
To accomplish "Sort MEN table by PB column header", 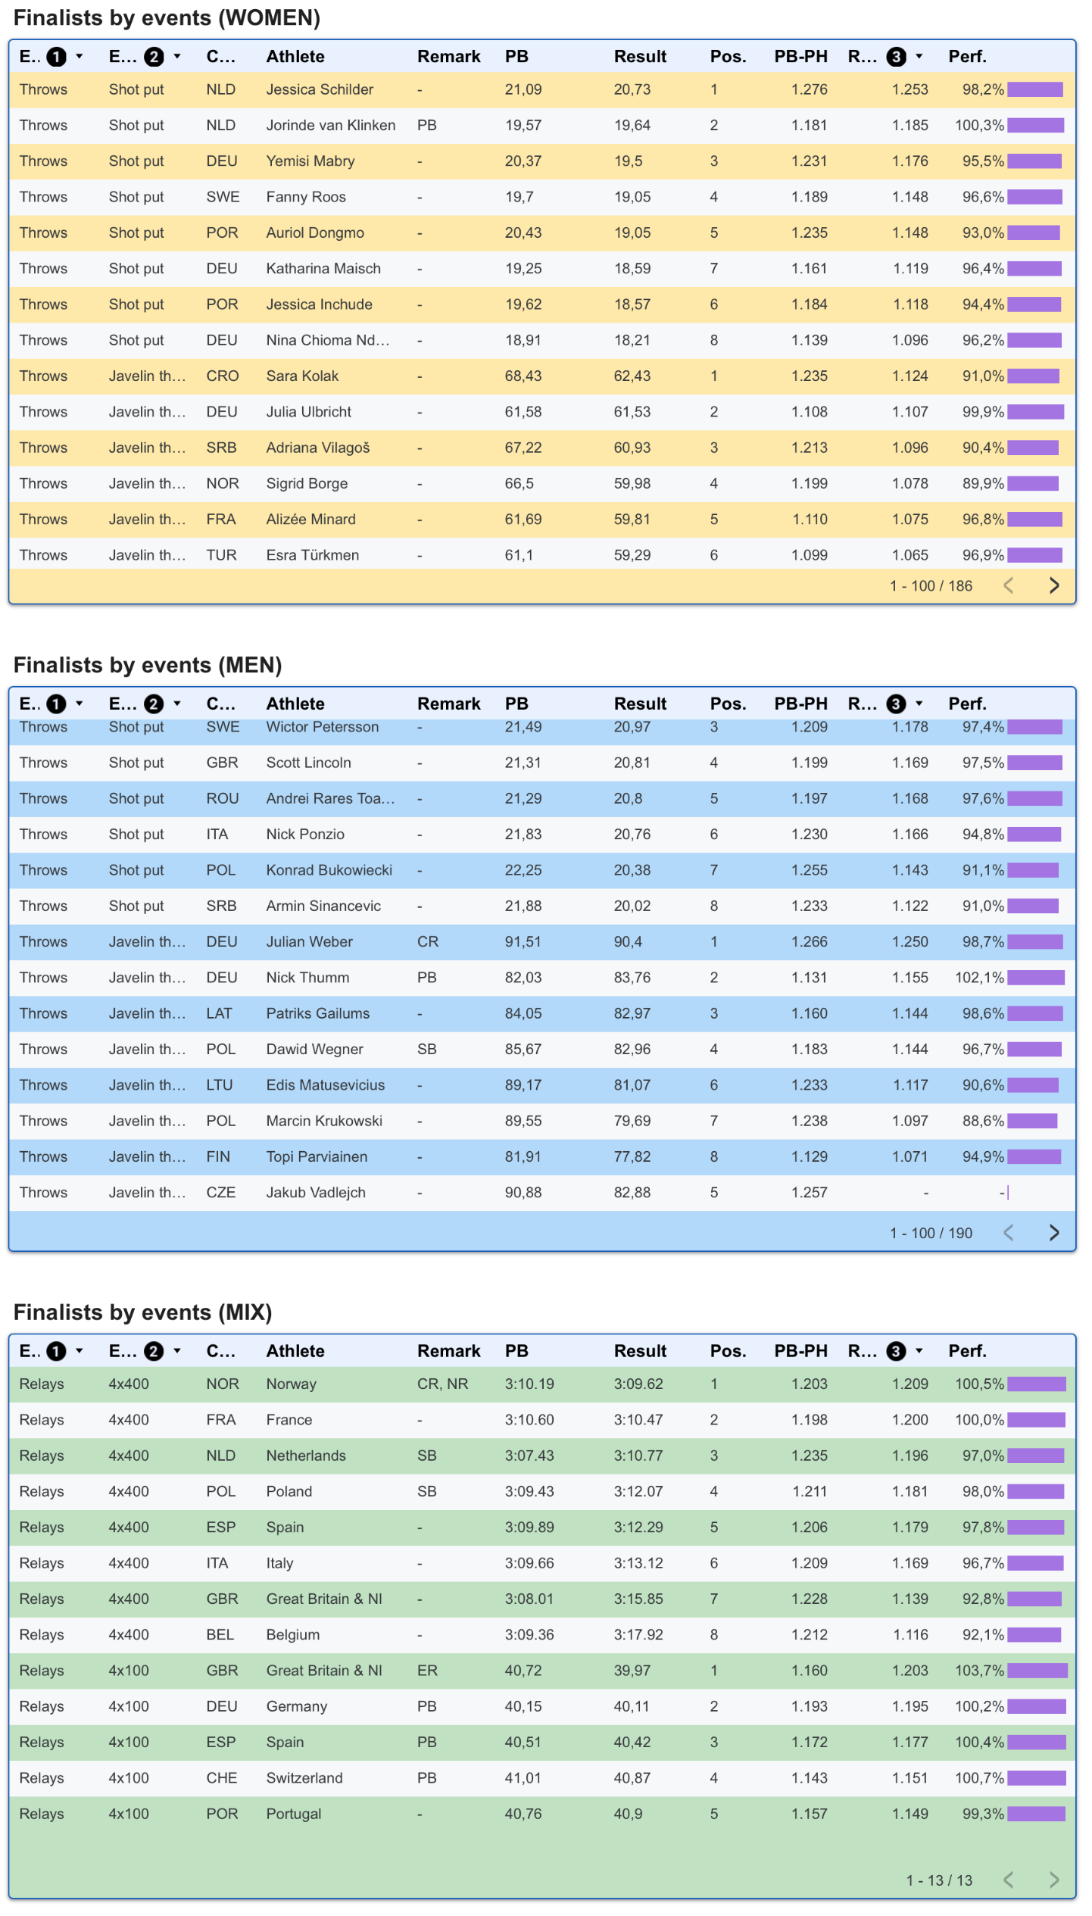I will click(x=516, y=704).
